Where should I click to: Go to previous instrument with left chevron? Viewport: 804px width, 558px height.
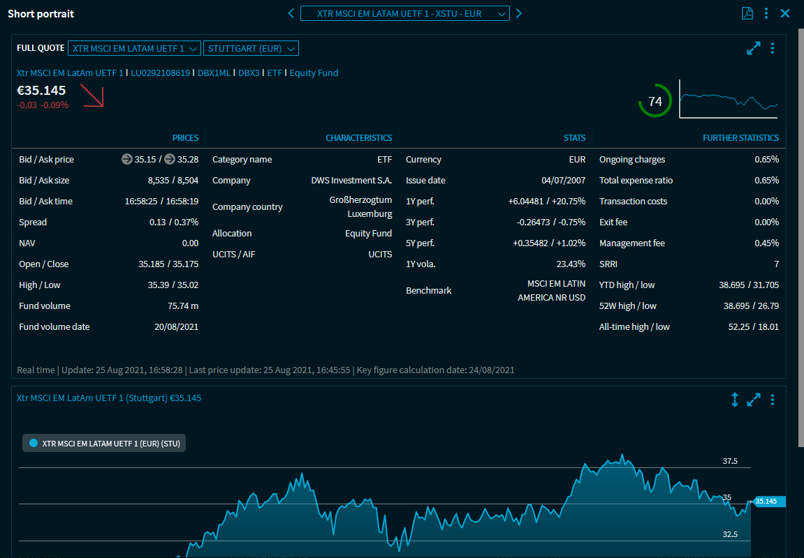[x=291, y=13]
